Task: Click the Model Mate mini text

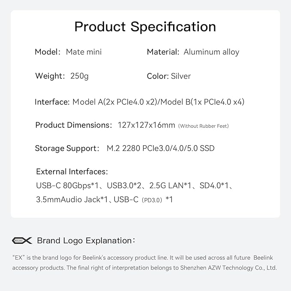Action: tap(68, 52)
